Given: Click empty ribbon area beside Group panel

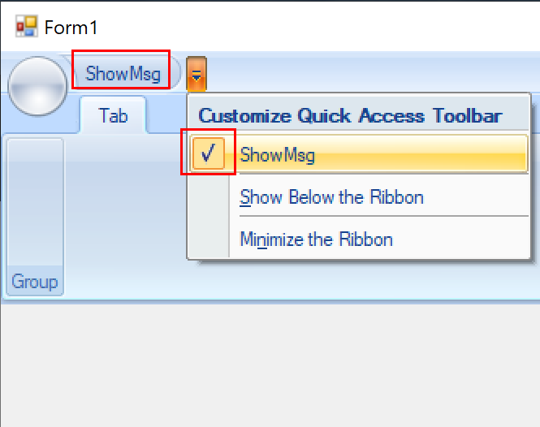Looking at the screenshot, I should (x=124, y=217).
